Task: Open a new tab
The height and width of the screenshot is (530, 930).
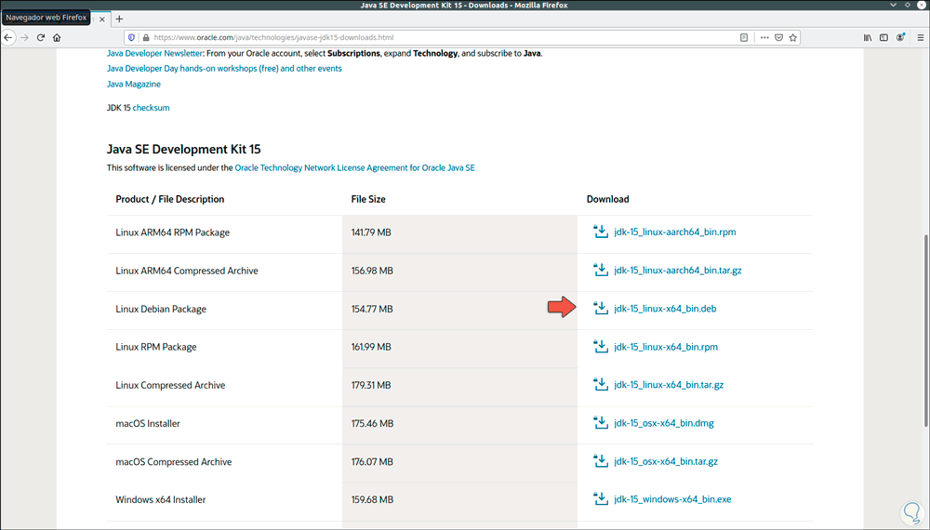Action: click(x=119, y=19)
